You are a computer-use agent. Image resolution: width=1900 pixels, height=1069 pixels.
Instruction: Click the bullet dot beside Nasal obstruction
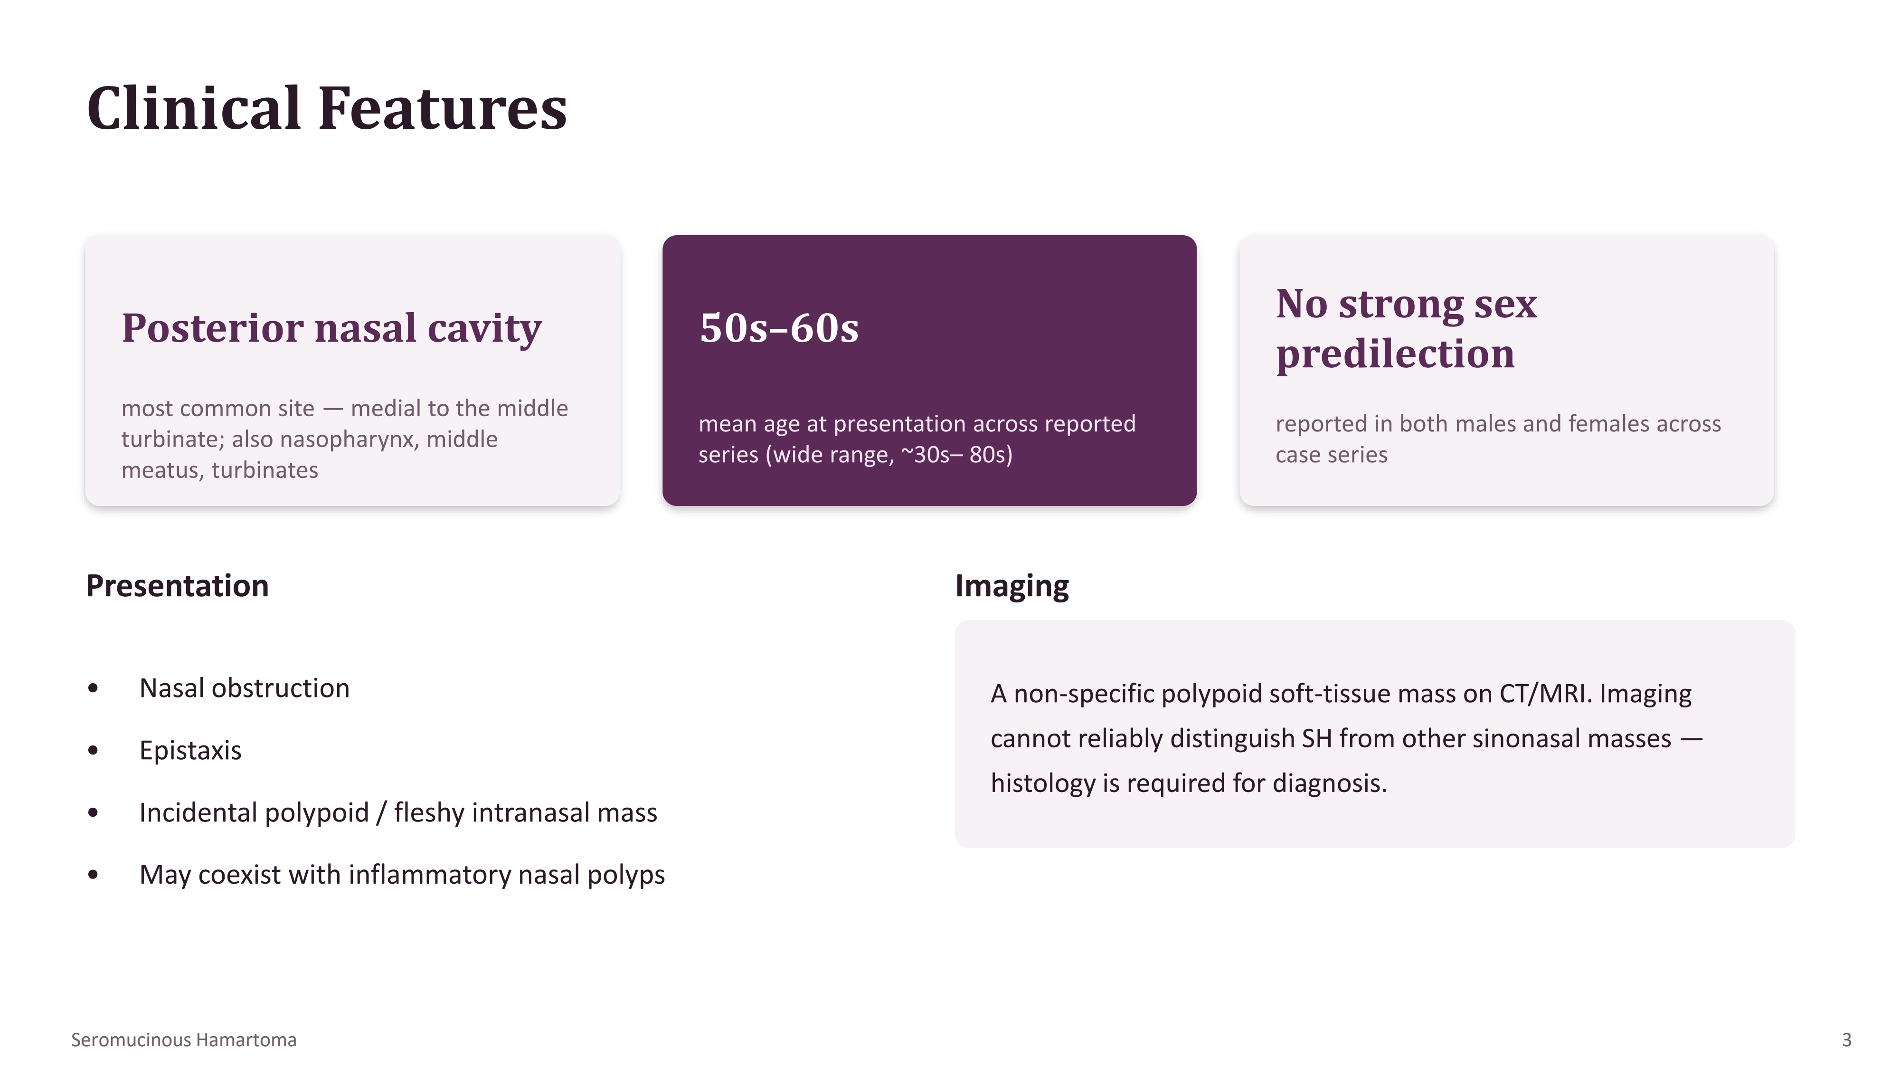tap(93, 689)
